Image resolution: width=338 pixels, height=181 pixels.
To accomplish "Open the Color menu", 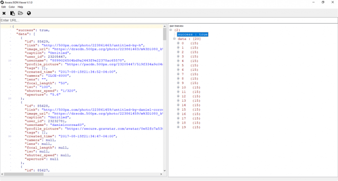I will tap(12, 7).
